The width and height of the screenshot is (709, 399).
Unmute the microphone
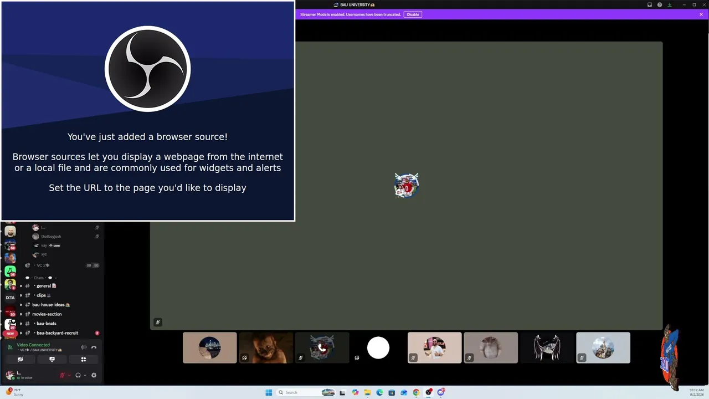(62, 375)
